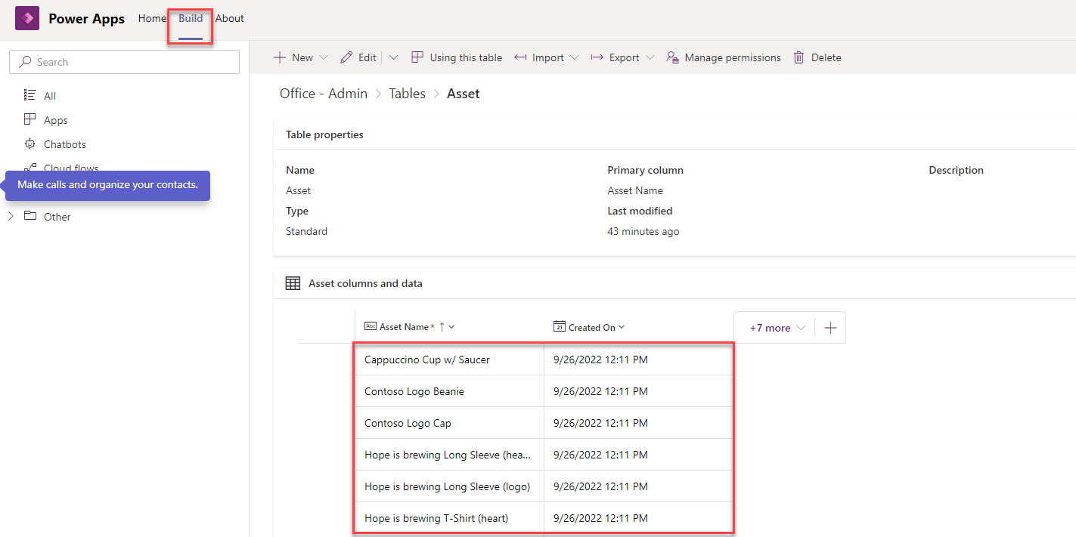The width and height of the screenshot is (1076, 537).
Task: Expand the New dropdown arrow
Action: 324,57
